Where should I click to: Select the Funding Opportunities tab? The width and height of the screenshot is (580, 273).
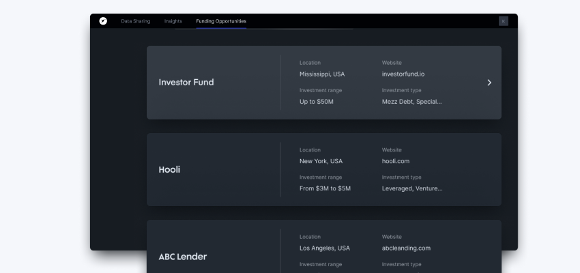[221, 21]
